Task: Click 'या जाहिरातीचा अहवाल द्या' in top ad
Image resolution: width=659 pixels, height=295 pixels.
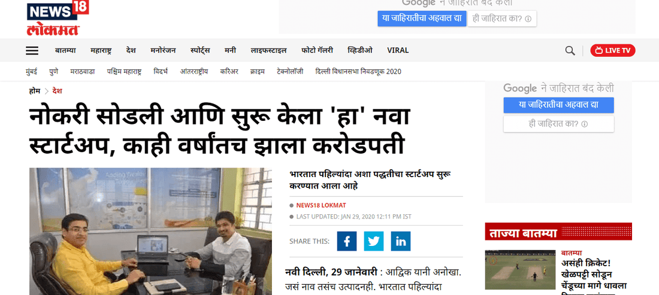Action: pos(422,19)
